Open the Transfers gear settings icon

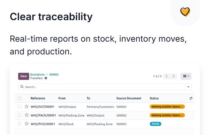(x=46, y=78)
